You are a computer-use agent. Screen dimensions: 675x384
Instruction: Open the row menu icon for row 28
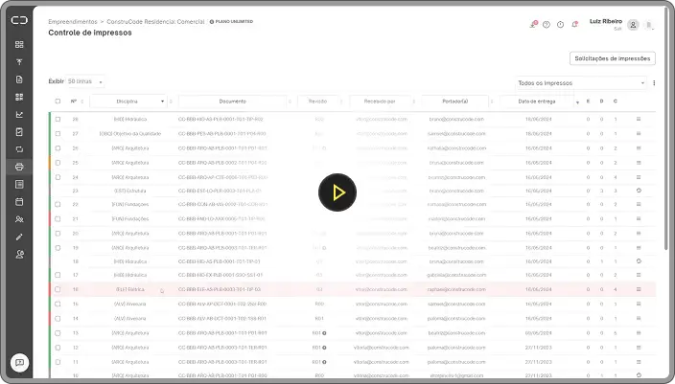639,120
